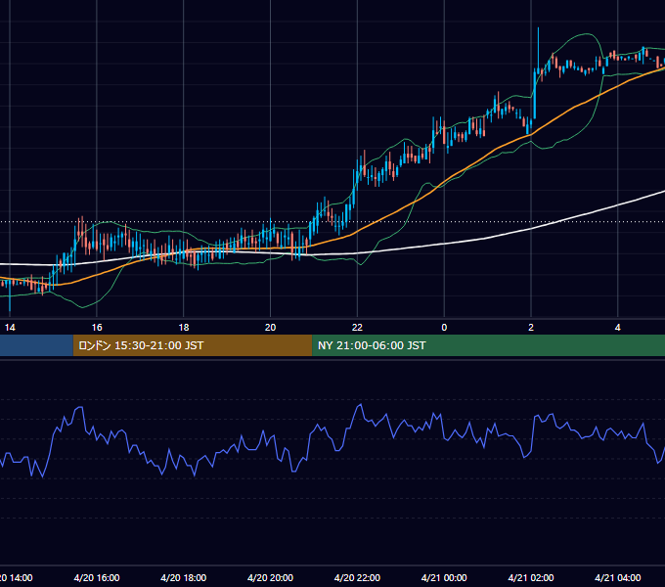
Task: Click the '20' hour label on price chart axis
Action: pyautogui.click(x=270, y=328)
